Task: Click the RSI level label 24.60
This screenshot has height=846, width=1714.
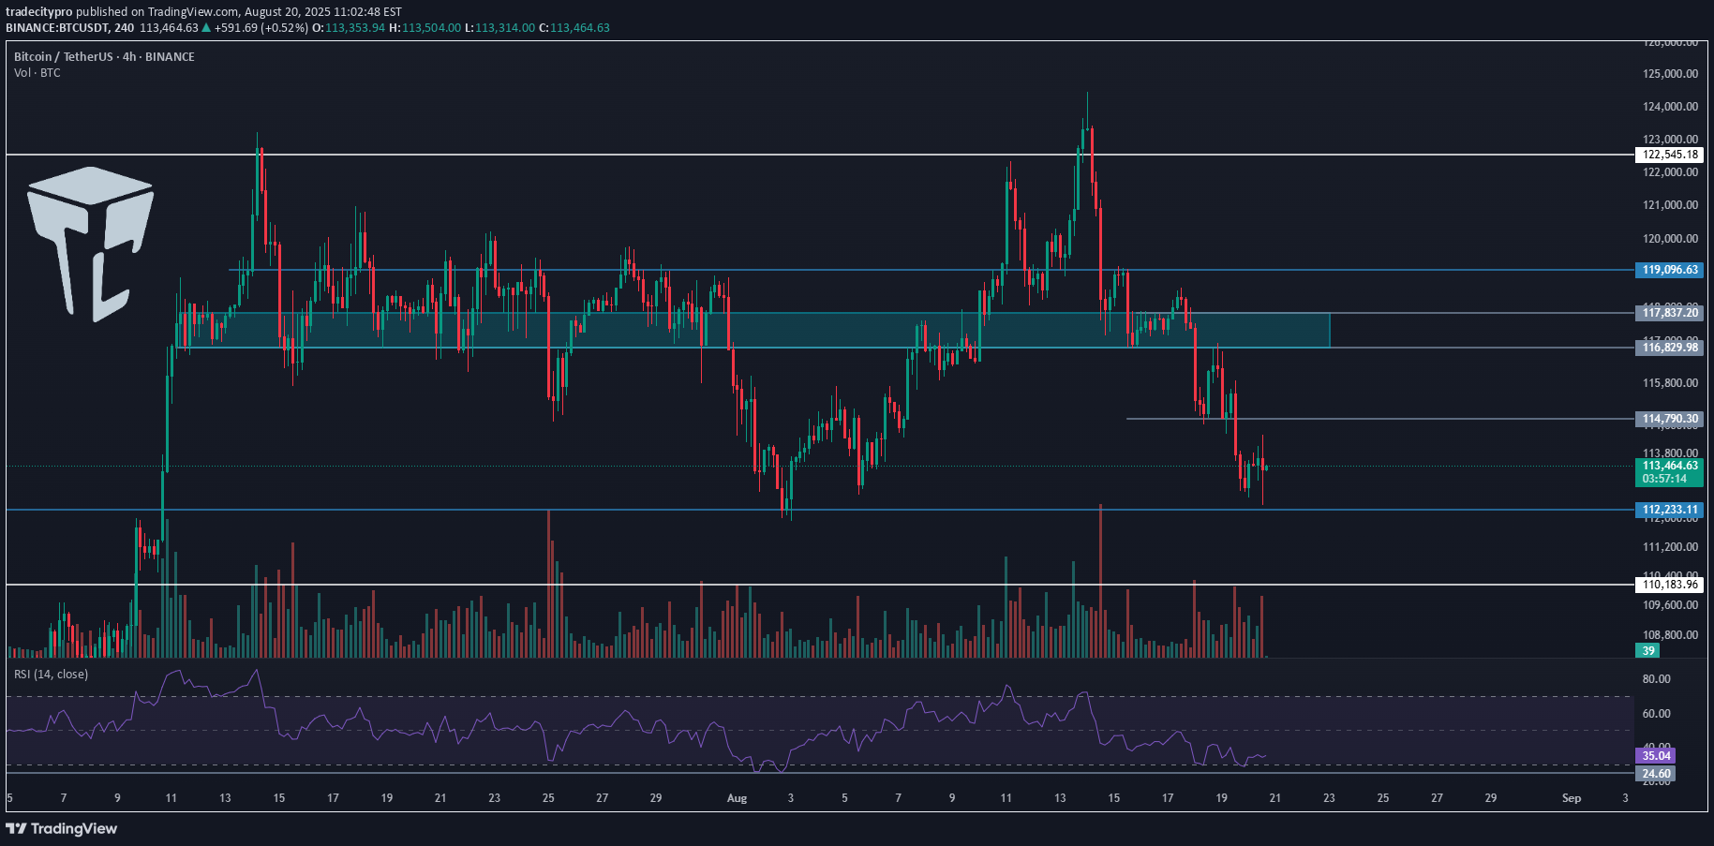Action: 1656,774
